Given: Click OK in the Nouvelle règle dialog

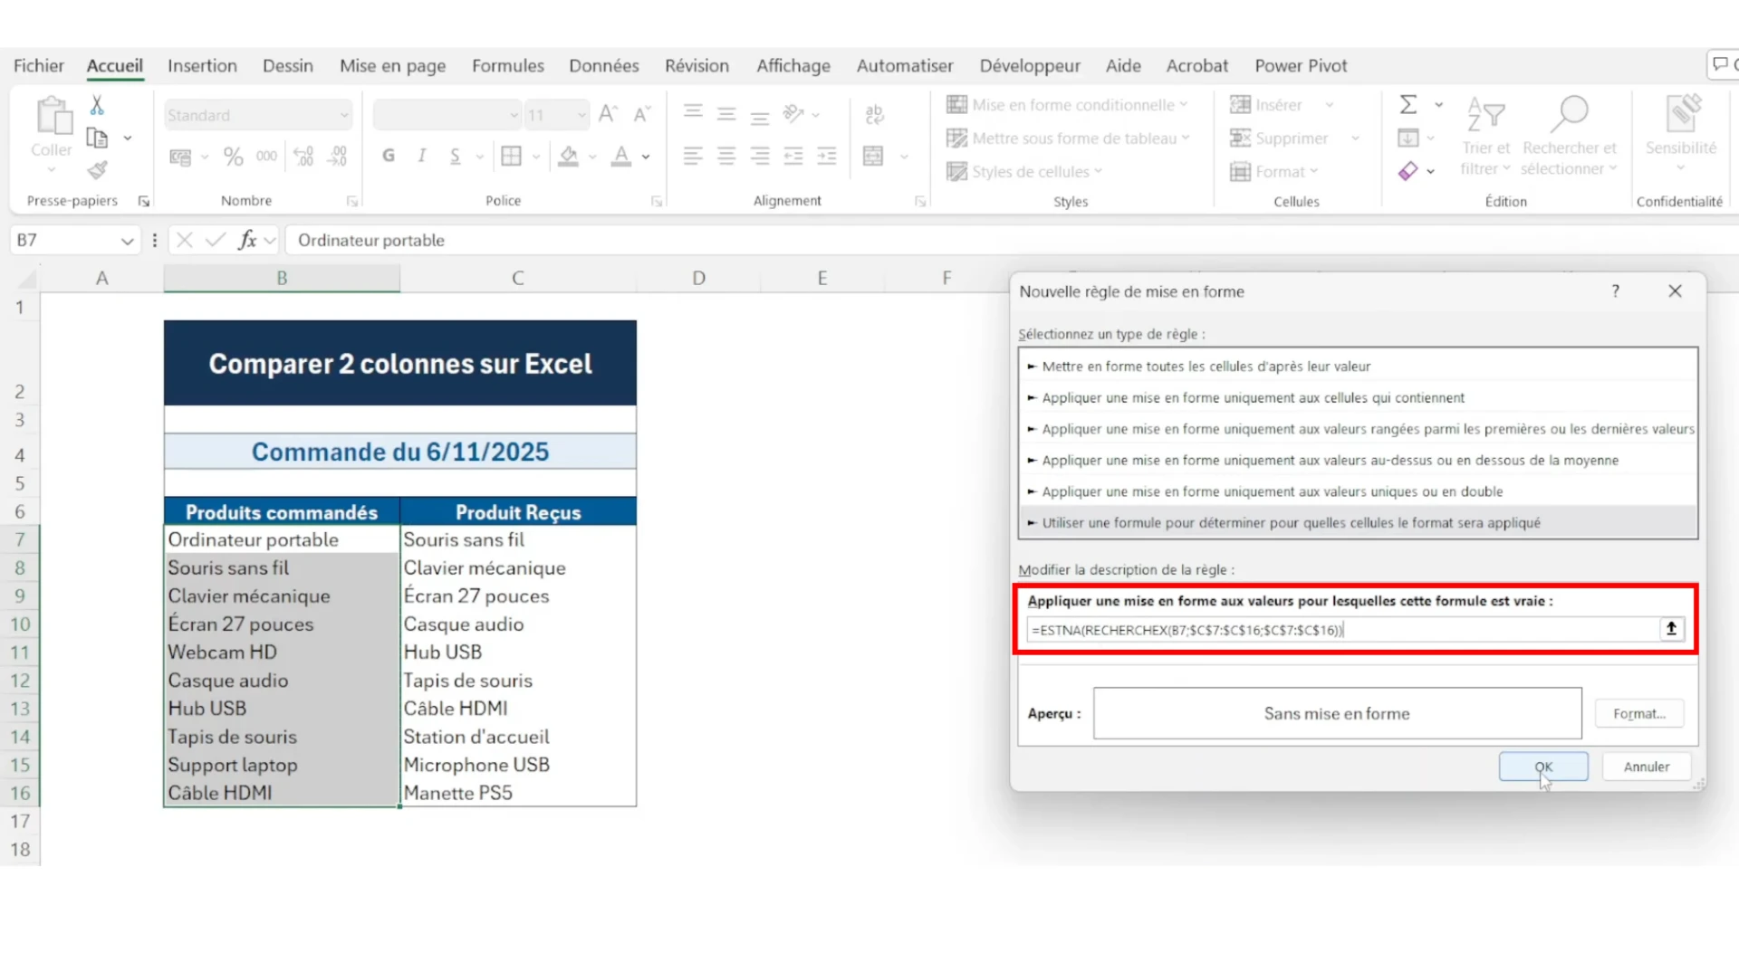Looking at the screenshot, I should [x=1543, y=767].
